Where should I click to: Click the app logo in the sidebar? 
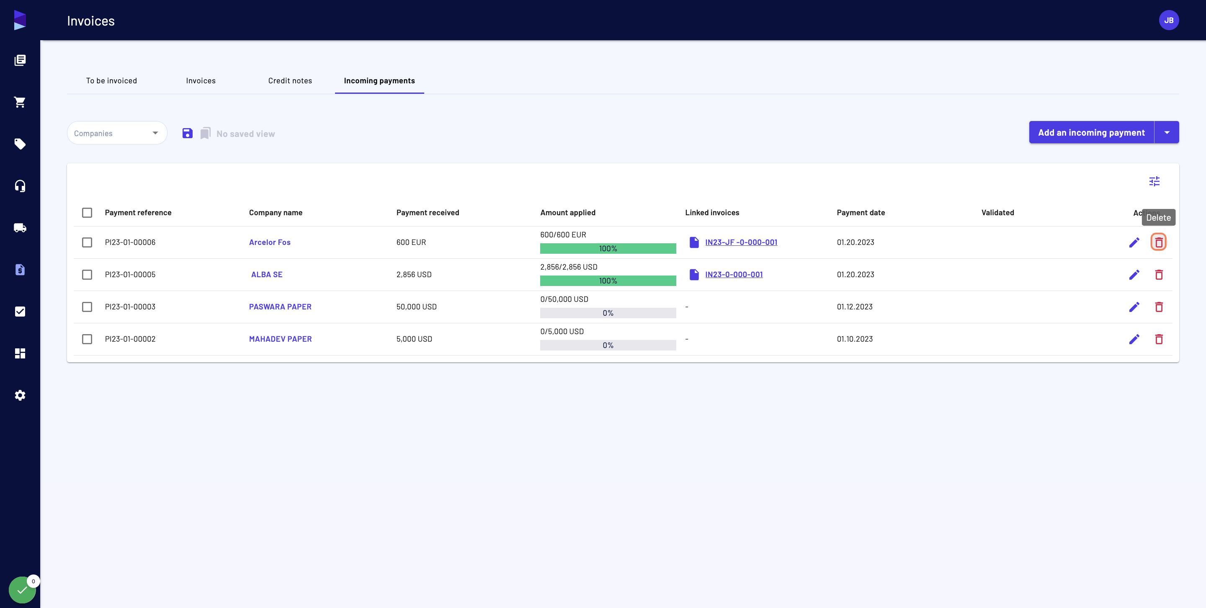20,20
